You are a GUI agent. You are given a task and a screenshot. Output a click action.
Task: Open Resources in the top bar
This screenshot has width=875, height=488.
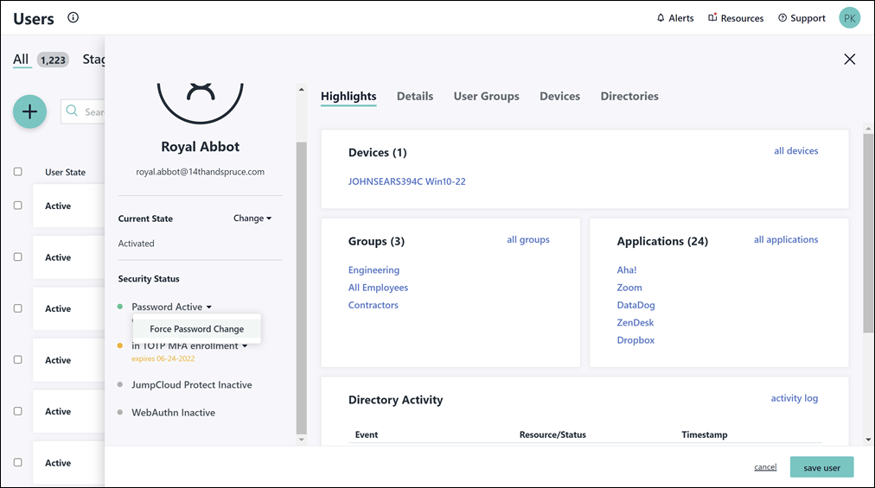click(735, 18)
